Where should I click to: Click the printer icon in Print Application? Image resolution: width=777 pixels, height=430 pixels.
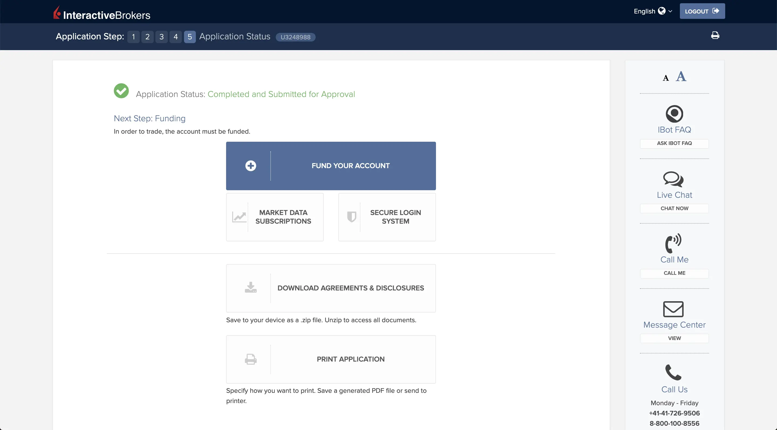[251, 359]
